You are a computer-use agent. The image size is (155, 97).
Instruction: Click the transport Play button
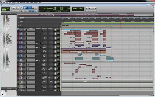point(92,8)
